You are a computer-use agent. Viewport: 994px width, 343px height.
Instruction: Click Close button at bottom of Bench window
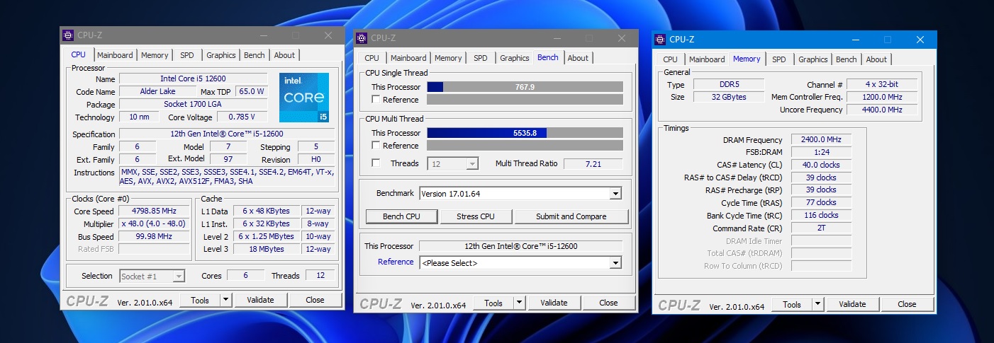point(609,303)
